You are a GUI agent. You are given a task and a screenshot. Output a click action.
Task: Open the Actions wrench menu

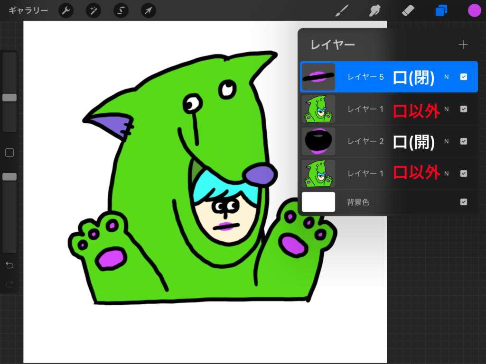click(66, 11)
